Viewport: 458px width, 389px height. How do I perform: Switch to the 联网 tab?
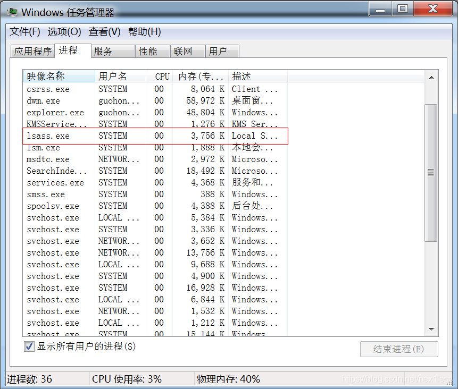click(x=188, y=52)
